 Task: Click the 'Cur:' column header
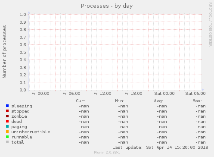(x=81, y=101)
